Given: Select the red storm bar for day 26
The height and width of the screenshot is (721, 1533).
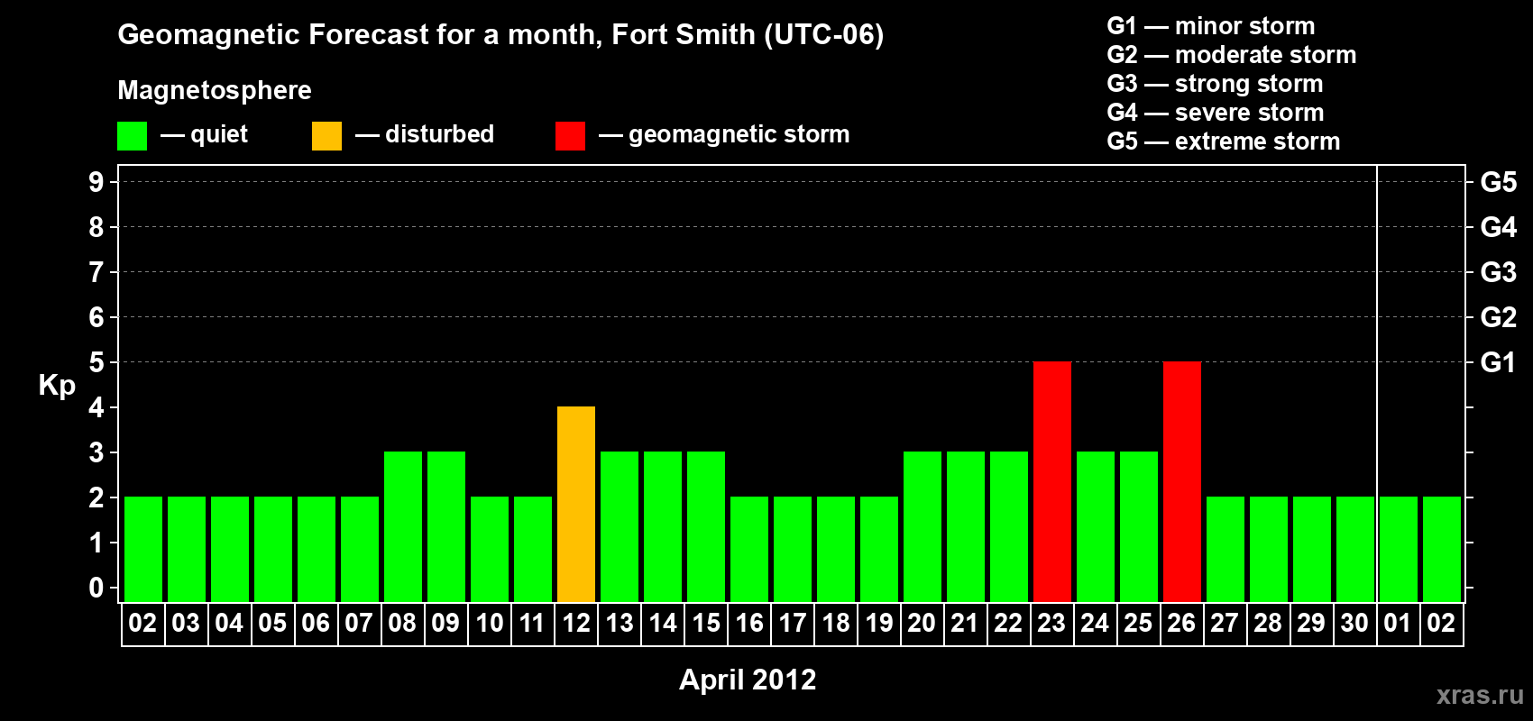Looking at the screenshot, I should tap(1182, 482).
